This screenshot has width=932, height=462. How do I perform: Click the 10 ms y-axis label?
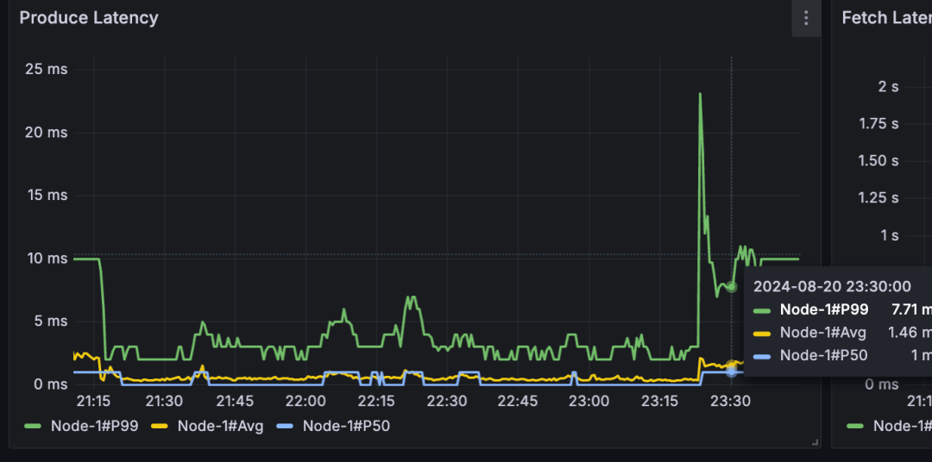click(47, 259)
